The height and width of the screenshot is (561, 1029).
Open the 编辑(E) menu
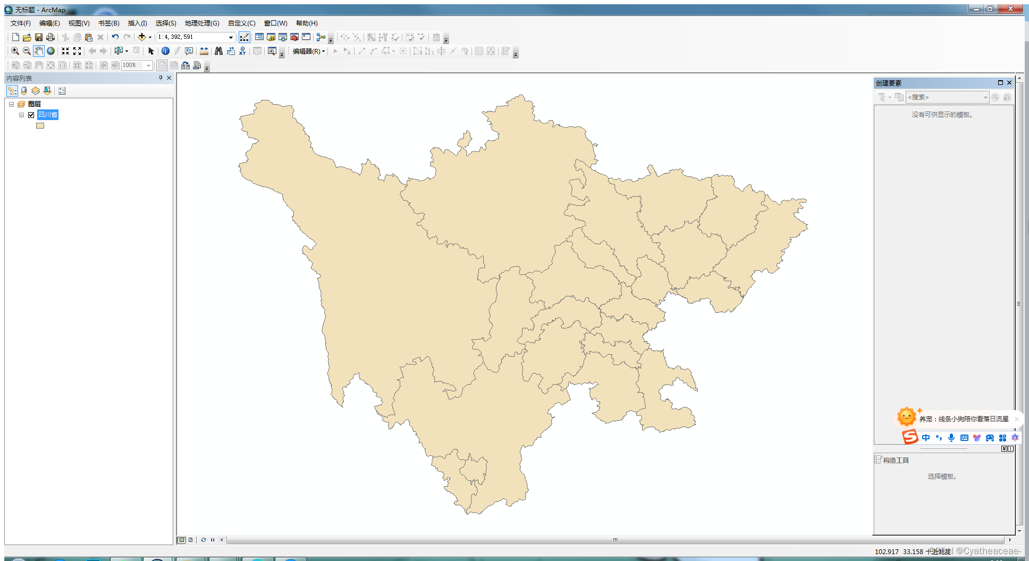(x=49, y=23)
